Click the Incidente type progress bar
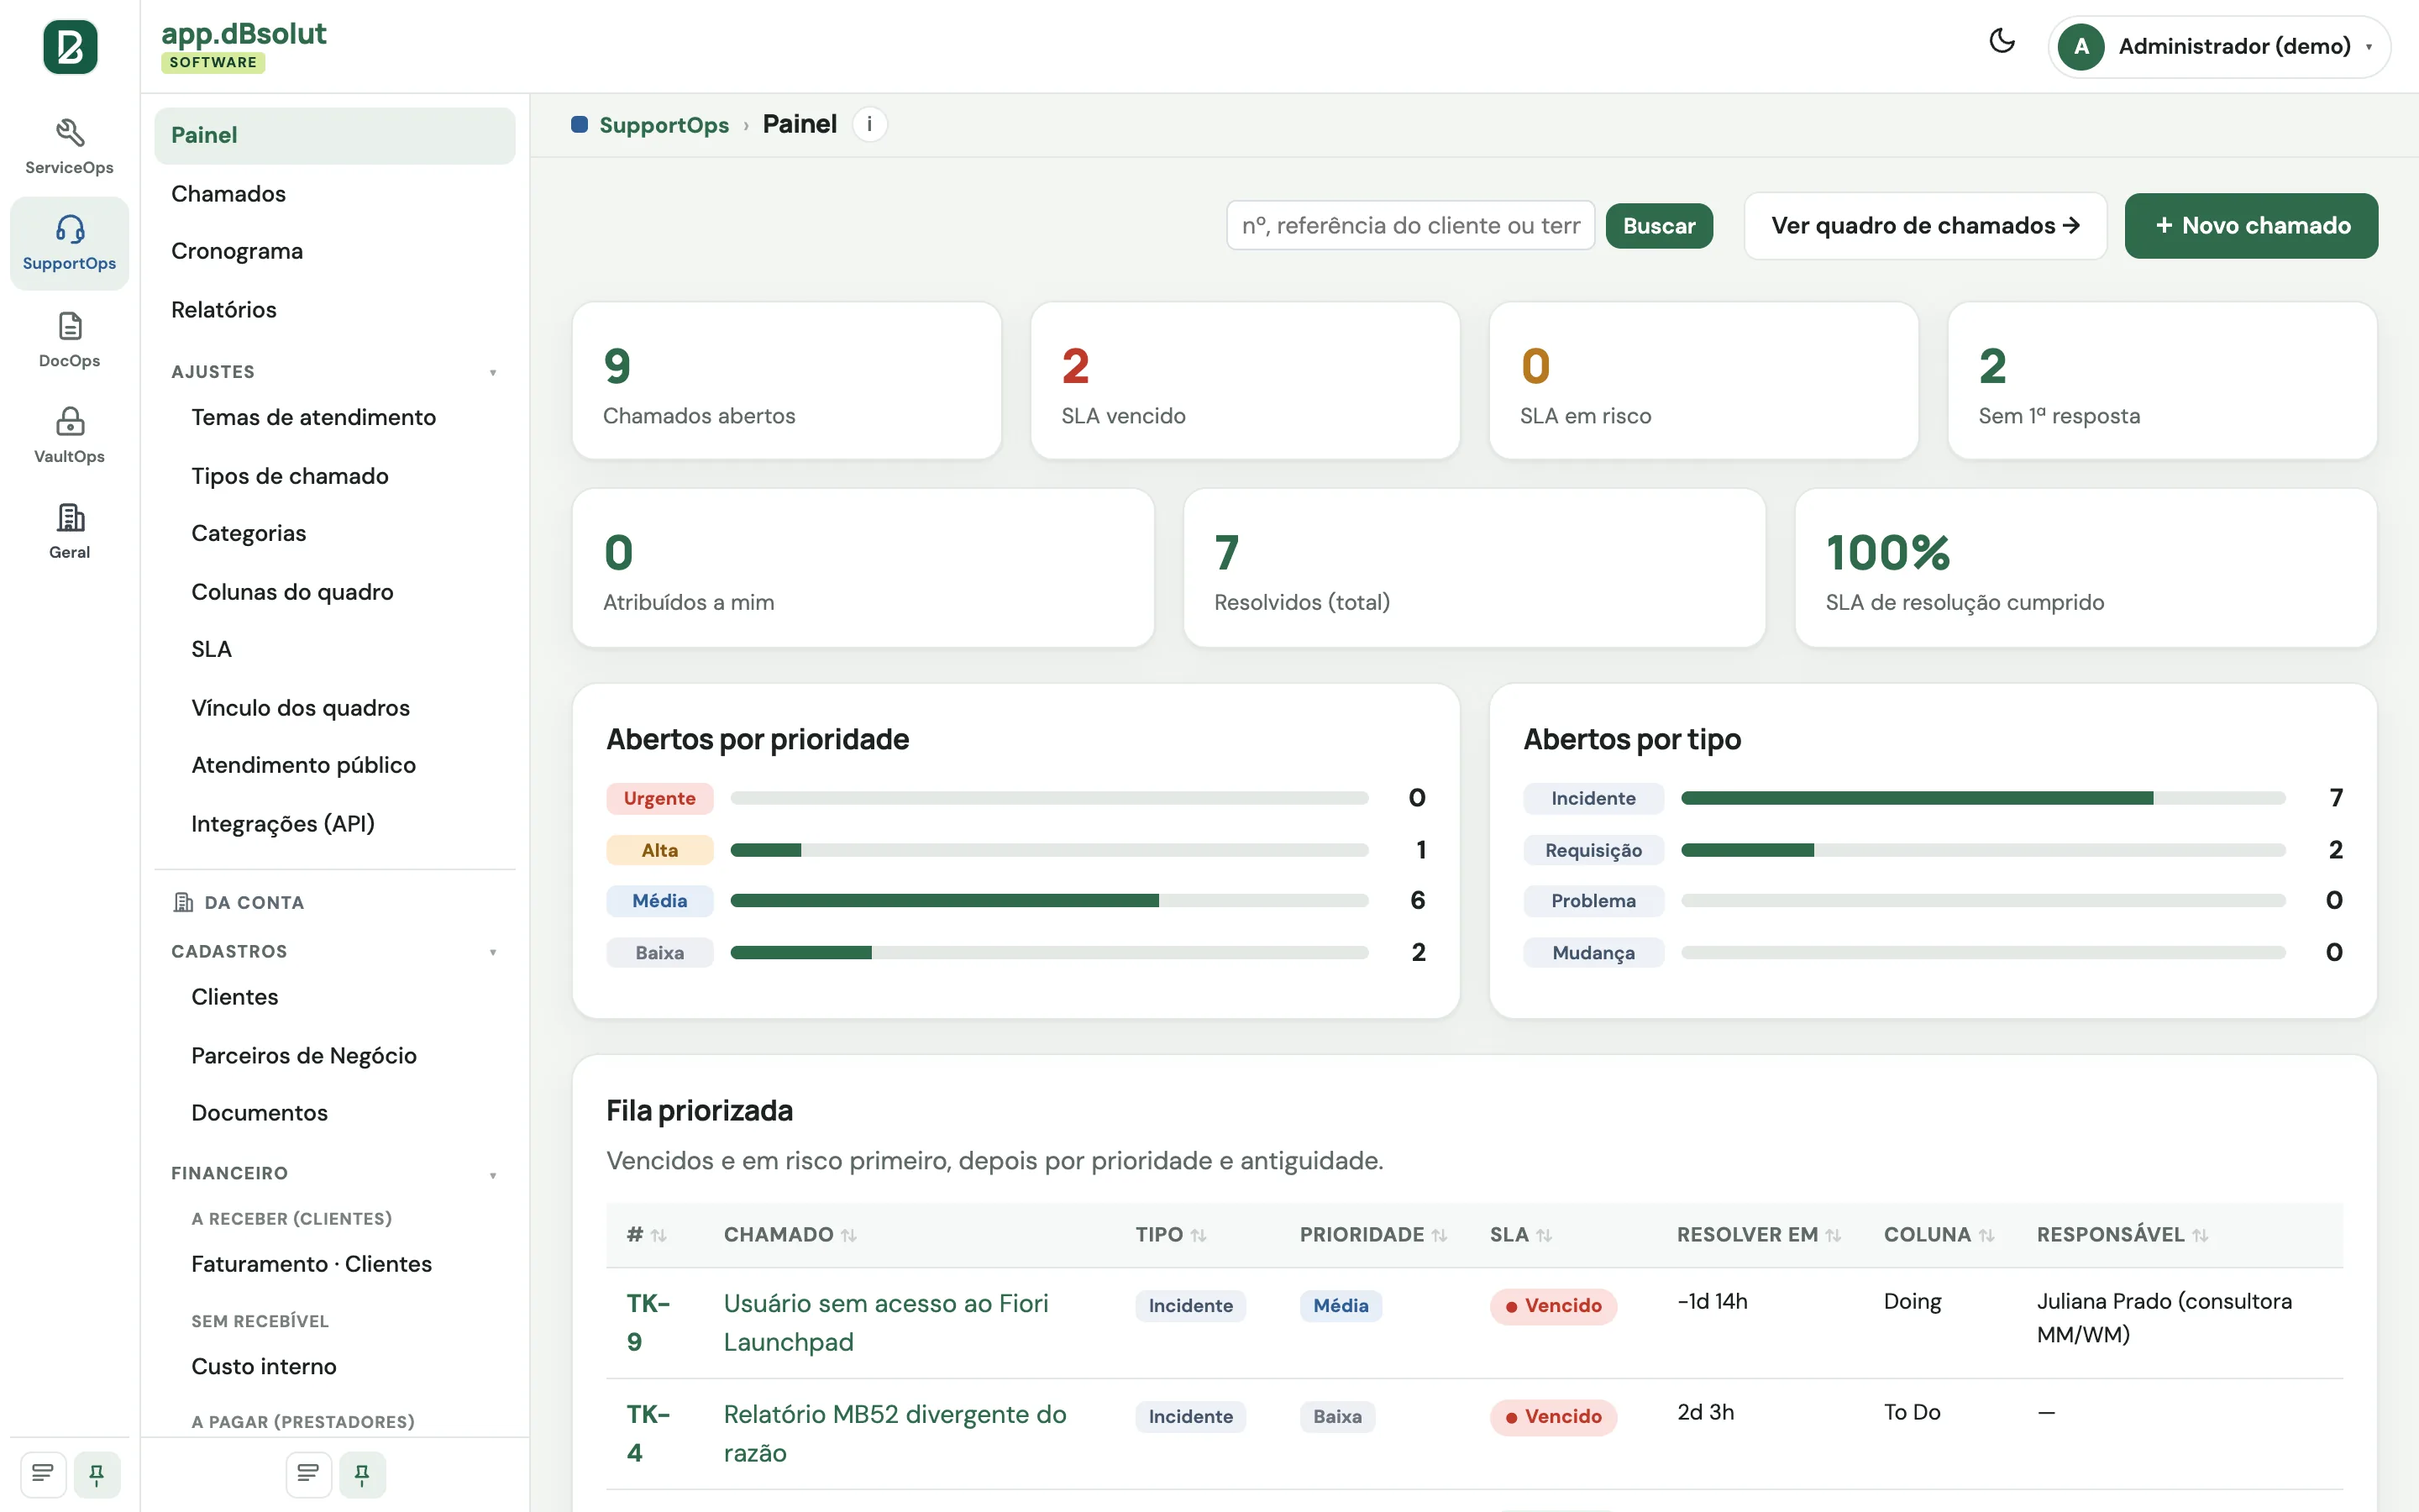Viewport: 2419px width, 1512px height. [1982, 798]
